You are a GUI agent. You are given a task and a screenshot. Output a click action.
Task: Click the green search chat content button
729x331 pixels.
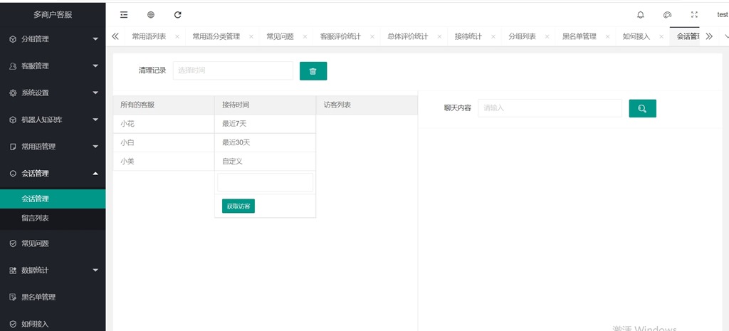[x=643, y=108]
